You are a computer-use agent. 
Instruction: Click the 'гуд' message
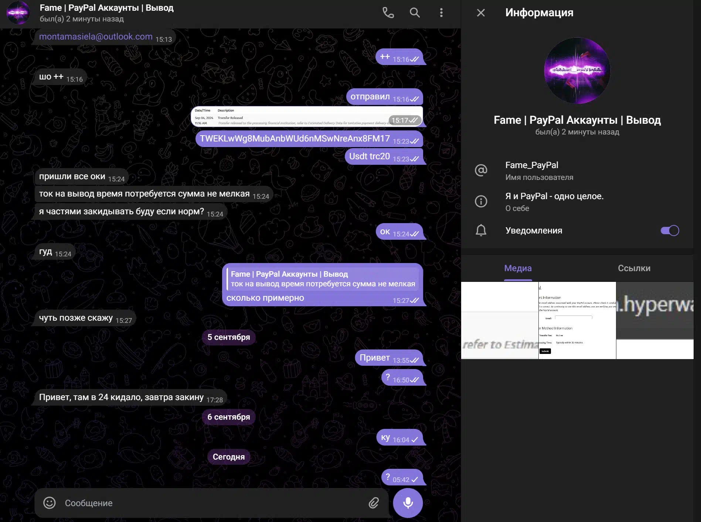(55, 252)
